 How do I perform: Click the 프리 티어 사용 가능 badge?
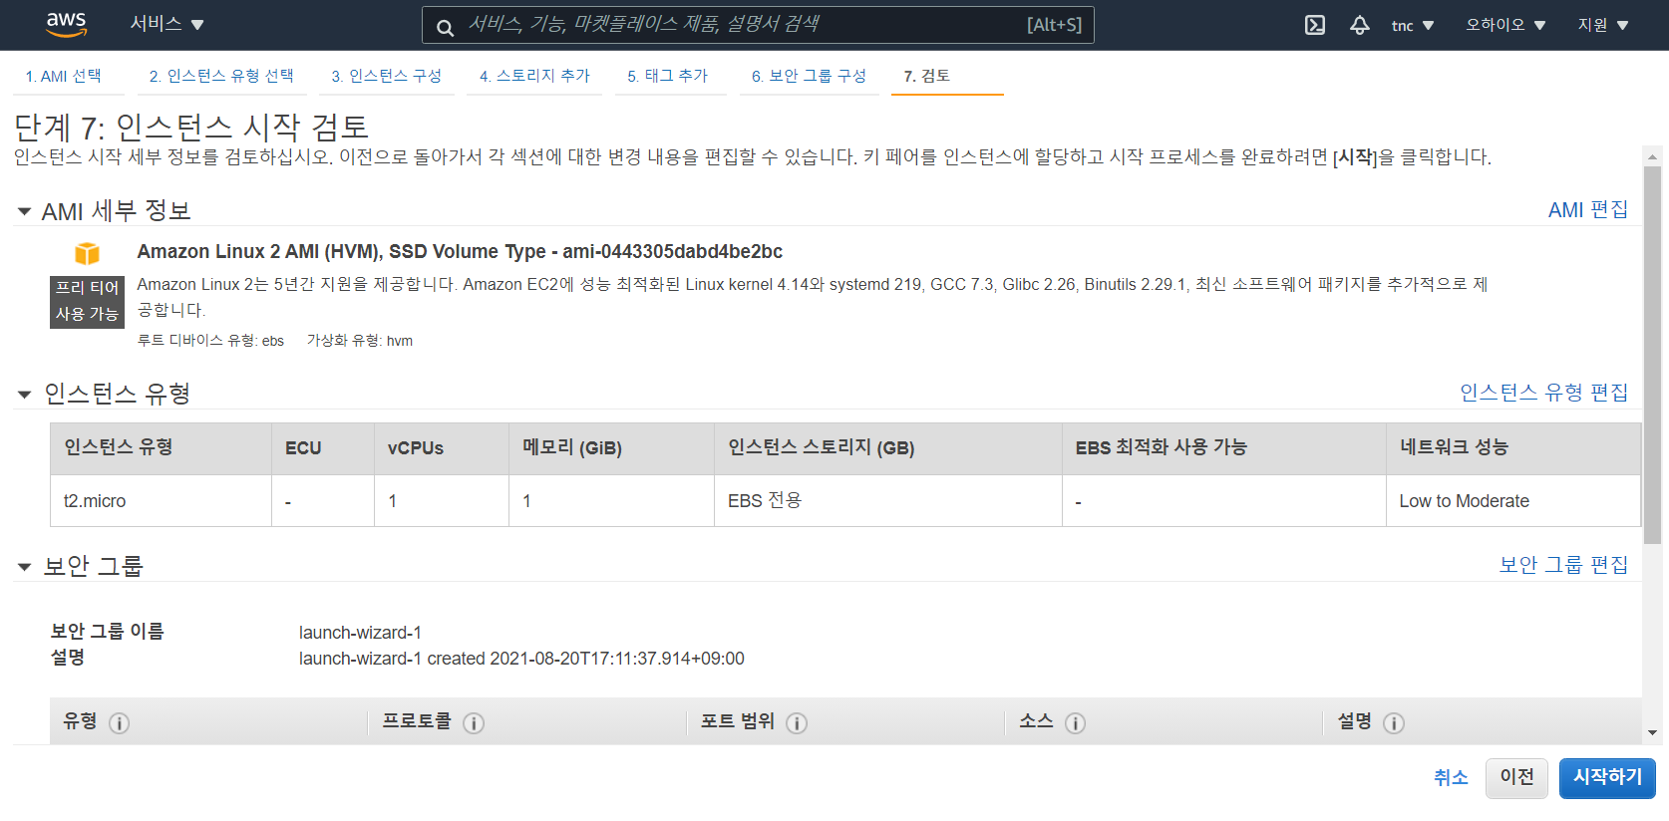click(x=88, y=302)
